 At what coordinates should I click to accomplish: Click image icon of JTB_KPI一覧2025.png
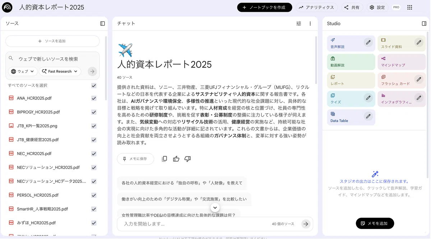pyautogui.click(x=11, y=126)
